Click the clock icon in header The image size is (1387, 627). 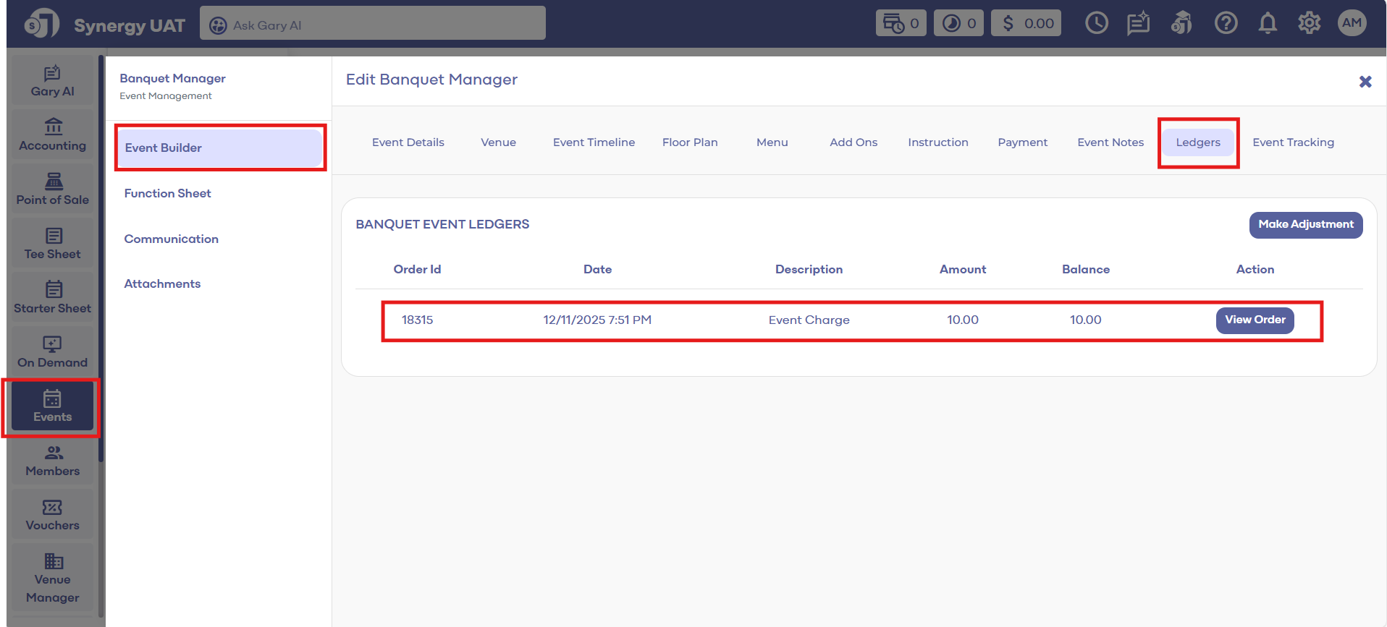tap(1096, 23)
